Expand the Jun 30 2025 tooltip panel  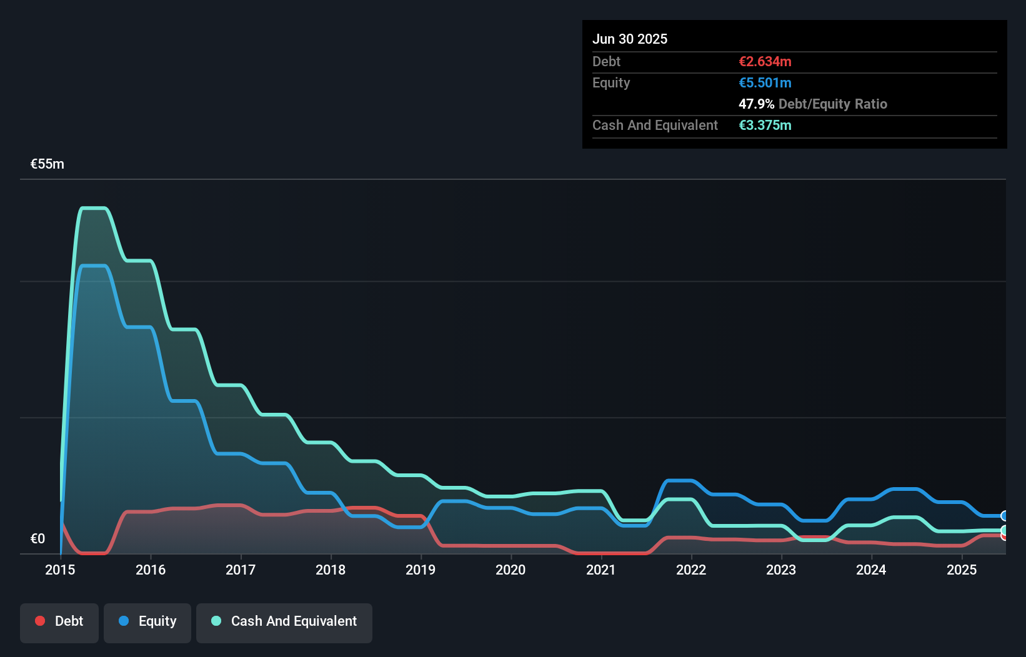(x=630, y=39)
